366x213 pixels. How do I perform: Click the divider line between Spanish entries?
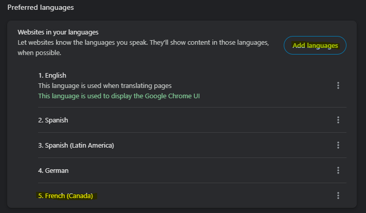(192, 132)
